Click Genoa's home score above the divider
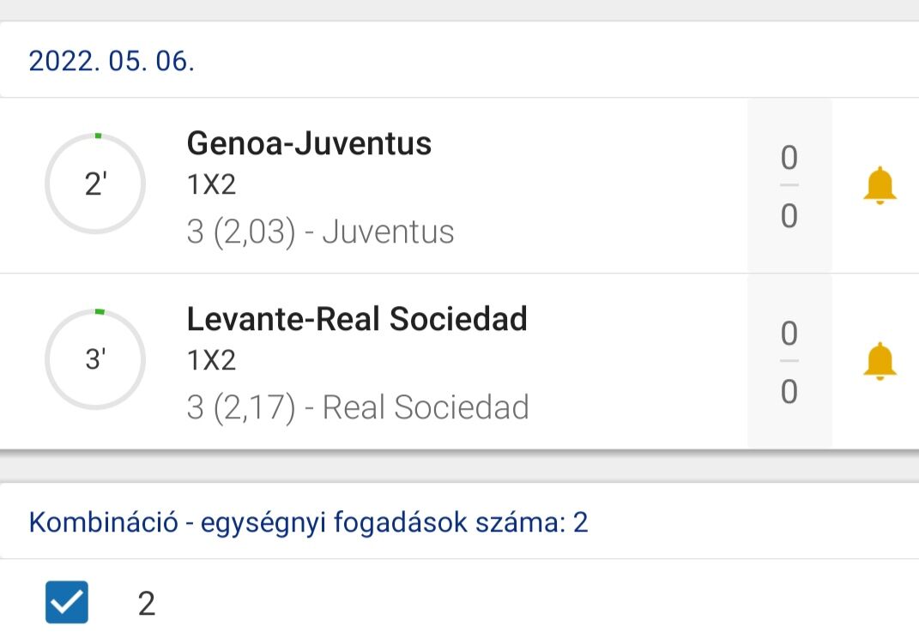This screenshot has height=638, width=919. pos(789,159)
